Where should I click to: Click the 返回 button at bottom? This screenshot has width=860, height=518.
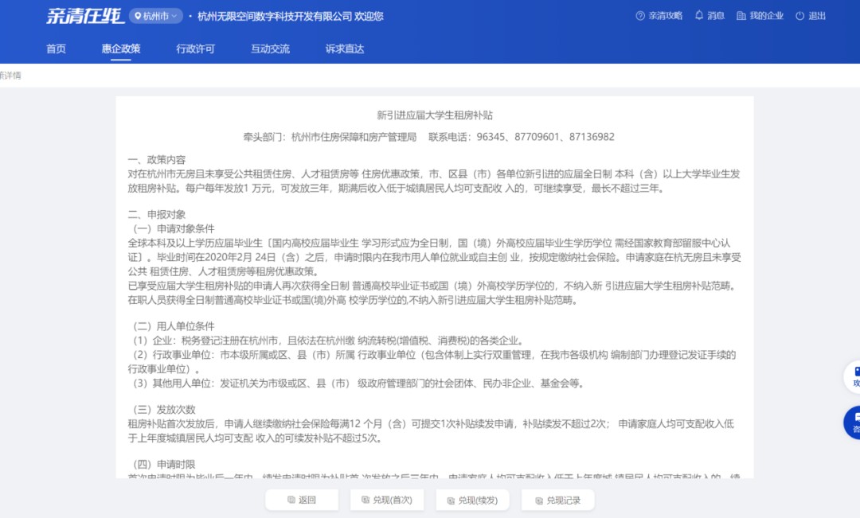(302, 500)
